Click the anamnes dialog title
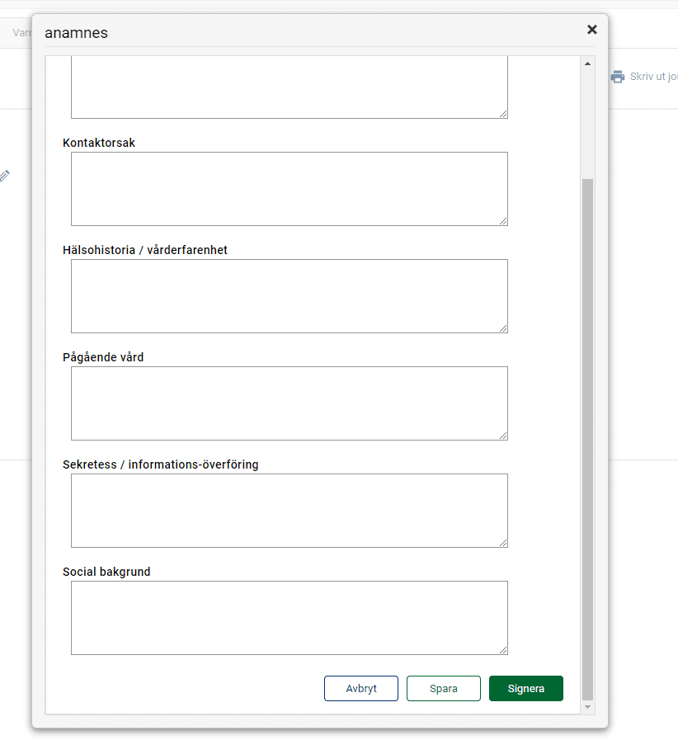The height and width of the screenshot is (740, 678). click(x=76, y=33)
